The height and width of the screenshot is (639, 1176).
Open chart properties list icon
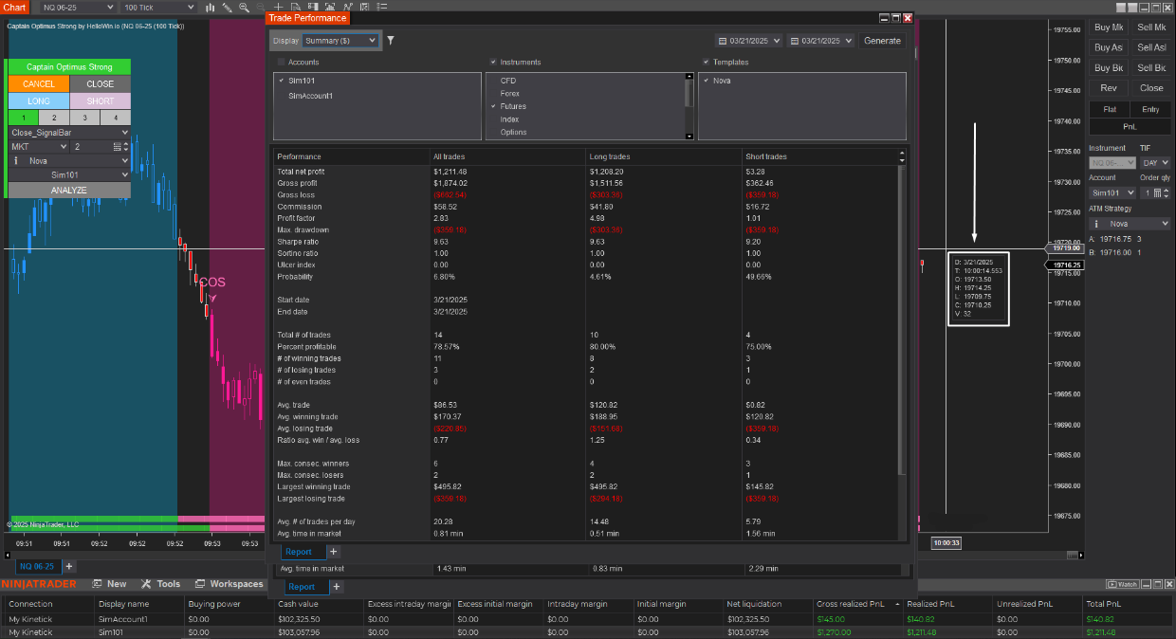pos(382,7)
